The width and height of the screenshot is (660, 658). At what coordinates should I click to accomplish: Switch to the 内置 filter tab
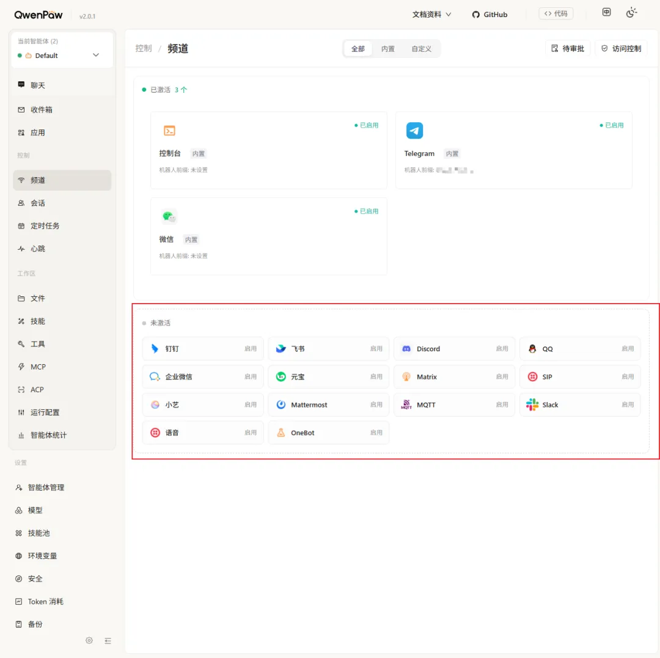[387, 49]
